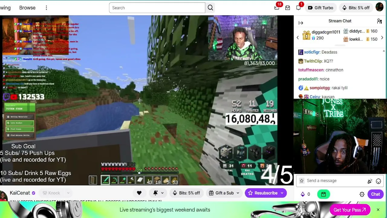Image resolution: width=387 pixels, height=218 pixels.
Task: Expand the Knock dropdown arrow
Action: (x=68, y=193)
